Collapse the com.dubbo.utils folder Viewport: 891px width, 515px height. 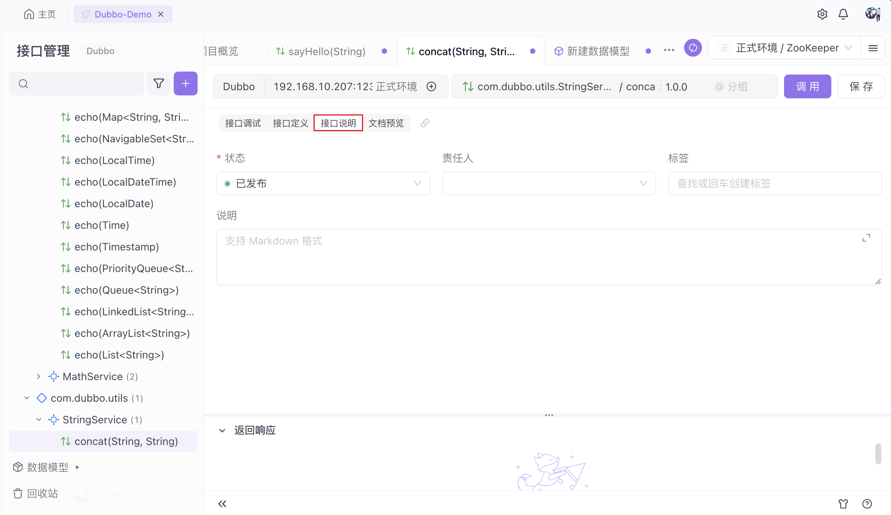click(27, 398)
